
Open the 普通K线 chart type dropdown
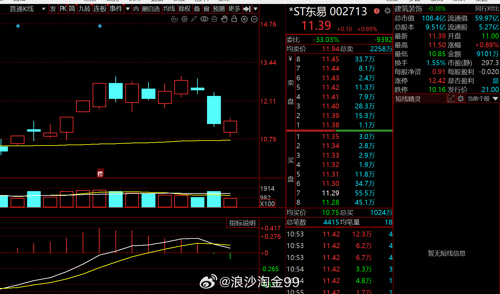(27, 9)
